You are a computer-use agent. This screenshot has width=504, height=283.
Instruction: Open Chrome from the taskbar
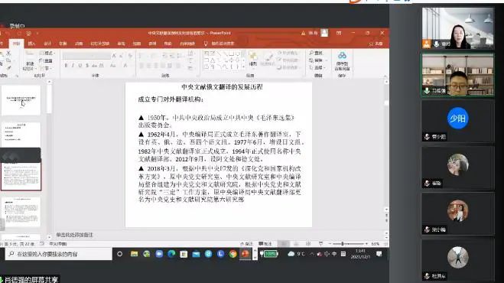pos(232,254)
